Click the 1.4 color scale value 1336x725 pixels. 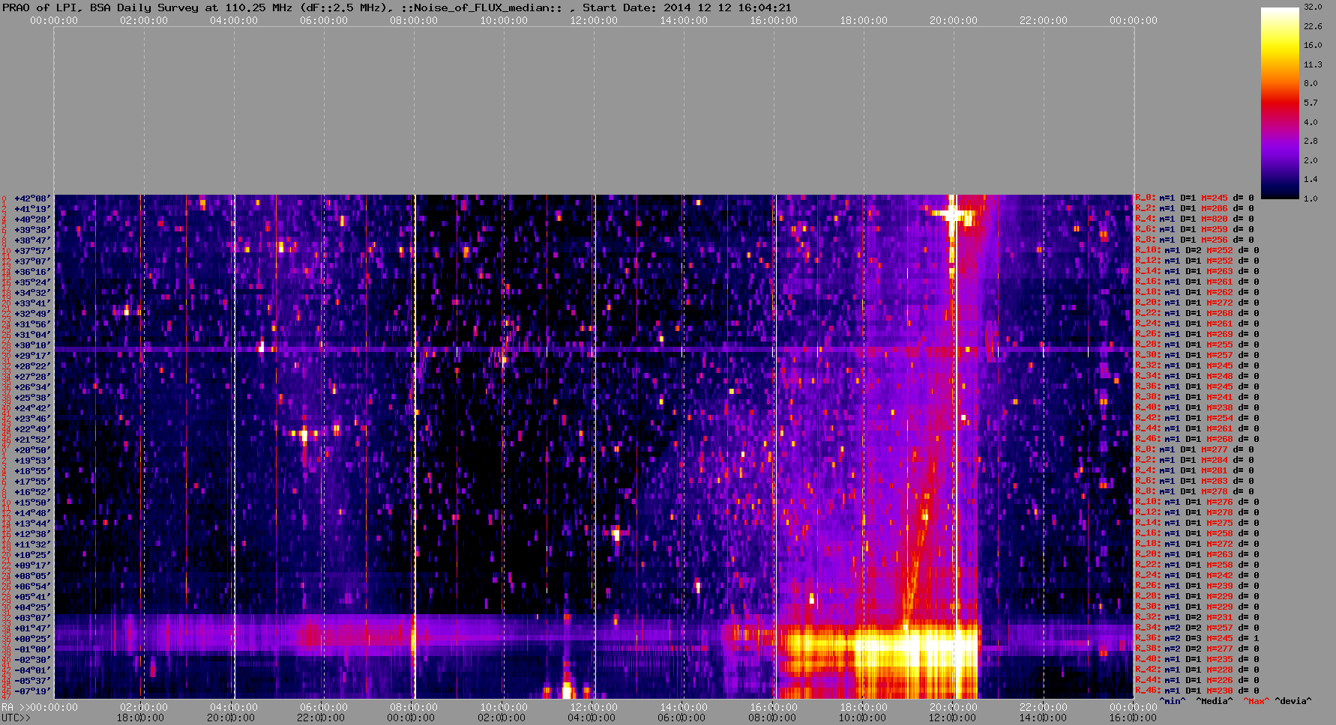click(1311, 179)
